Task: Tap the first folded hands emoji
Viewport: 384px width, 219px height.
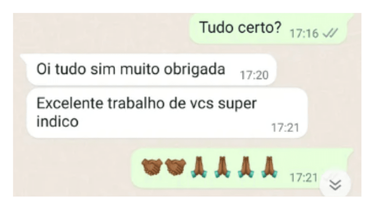Action: [x=199, y=167]
